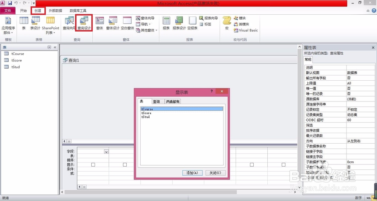
Task: Toggle 显示 checkbox in last grid column
Action: click(x=284, y=165)
